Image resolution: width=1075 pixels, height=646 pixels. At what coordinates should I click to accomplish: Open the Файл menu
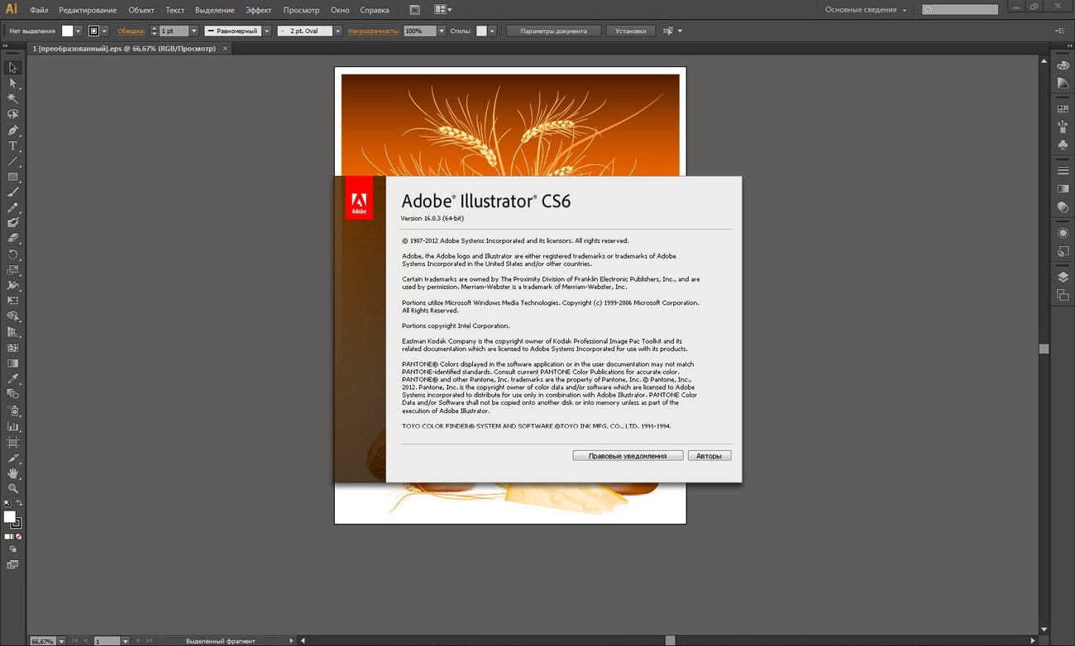39,10
